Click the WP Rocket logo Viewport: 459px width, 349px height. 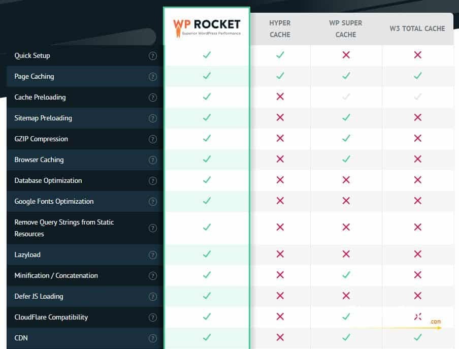(x=207, y=27)
